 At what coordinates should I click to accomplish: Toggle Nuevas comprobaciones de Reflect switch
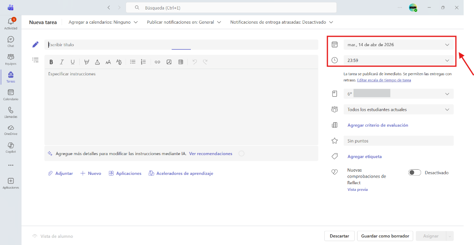point(414,172)
